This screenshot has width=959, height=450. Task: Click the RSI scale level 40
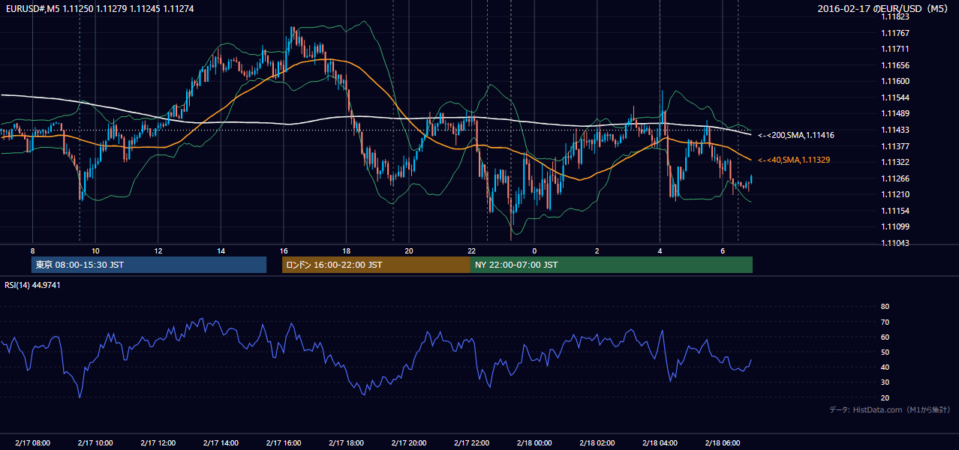pyautogui.click(x=885, y=367)
